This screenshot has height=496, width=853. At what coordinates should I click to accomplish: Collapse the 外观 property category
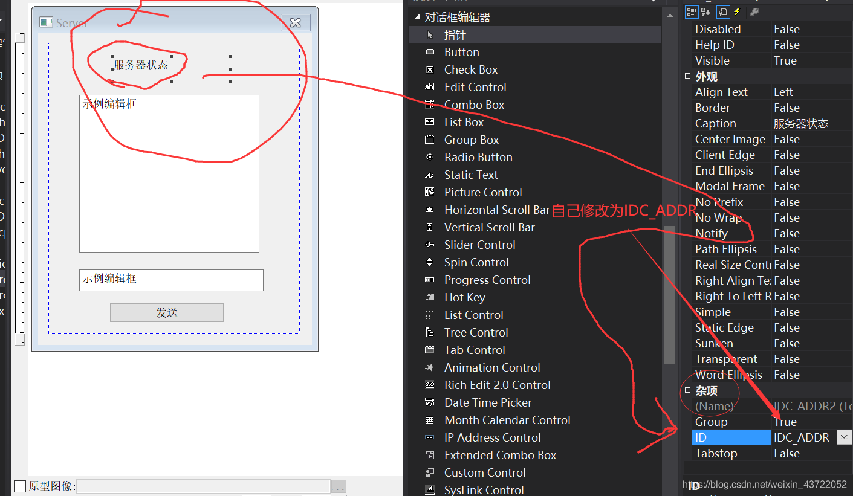tap(687, 76)
